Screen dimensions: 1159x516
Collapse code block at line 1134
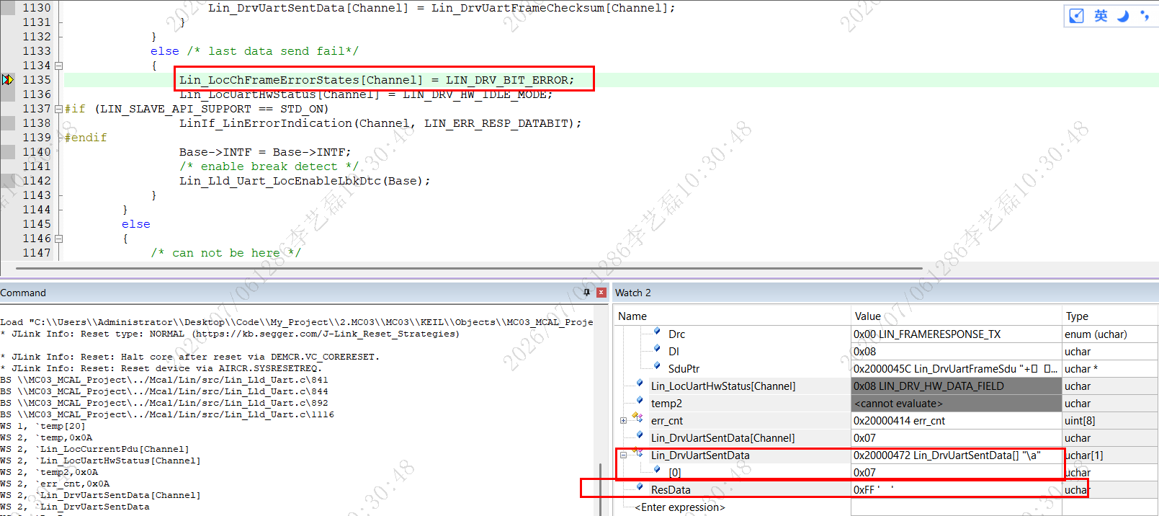(x=59, y=66)
